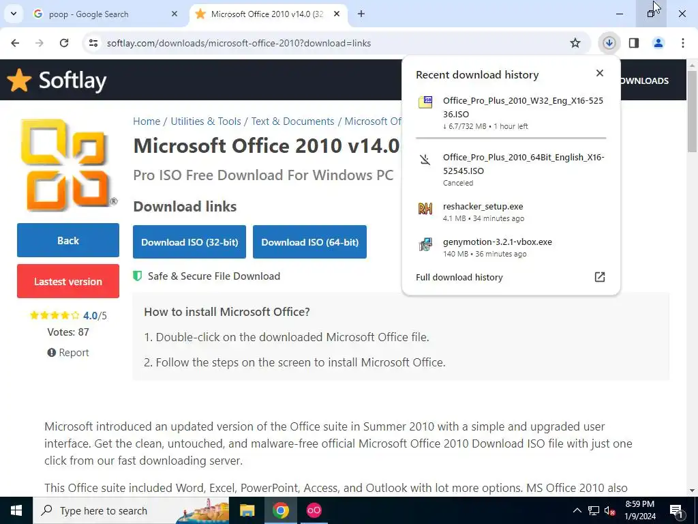Click the genymotion installer icon
This screenshot has width=698, height=524.
pos(425,244)
